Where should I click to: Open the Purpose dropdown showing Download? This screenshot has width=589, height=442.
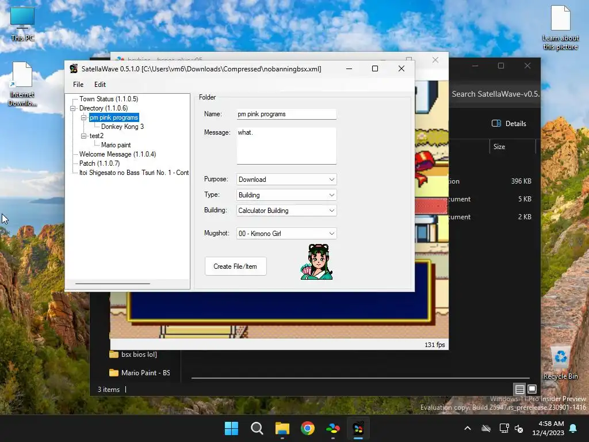click(x=286, y=180)
